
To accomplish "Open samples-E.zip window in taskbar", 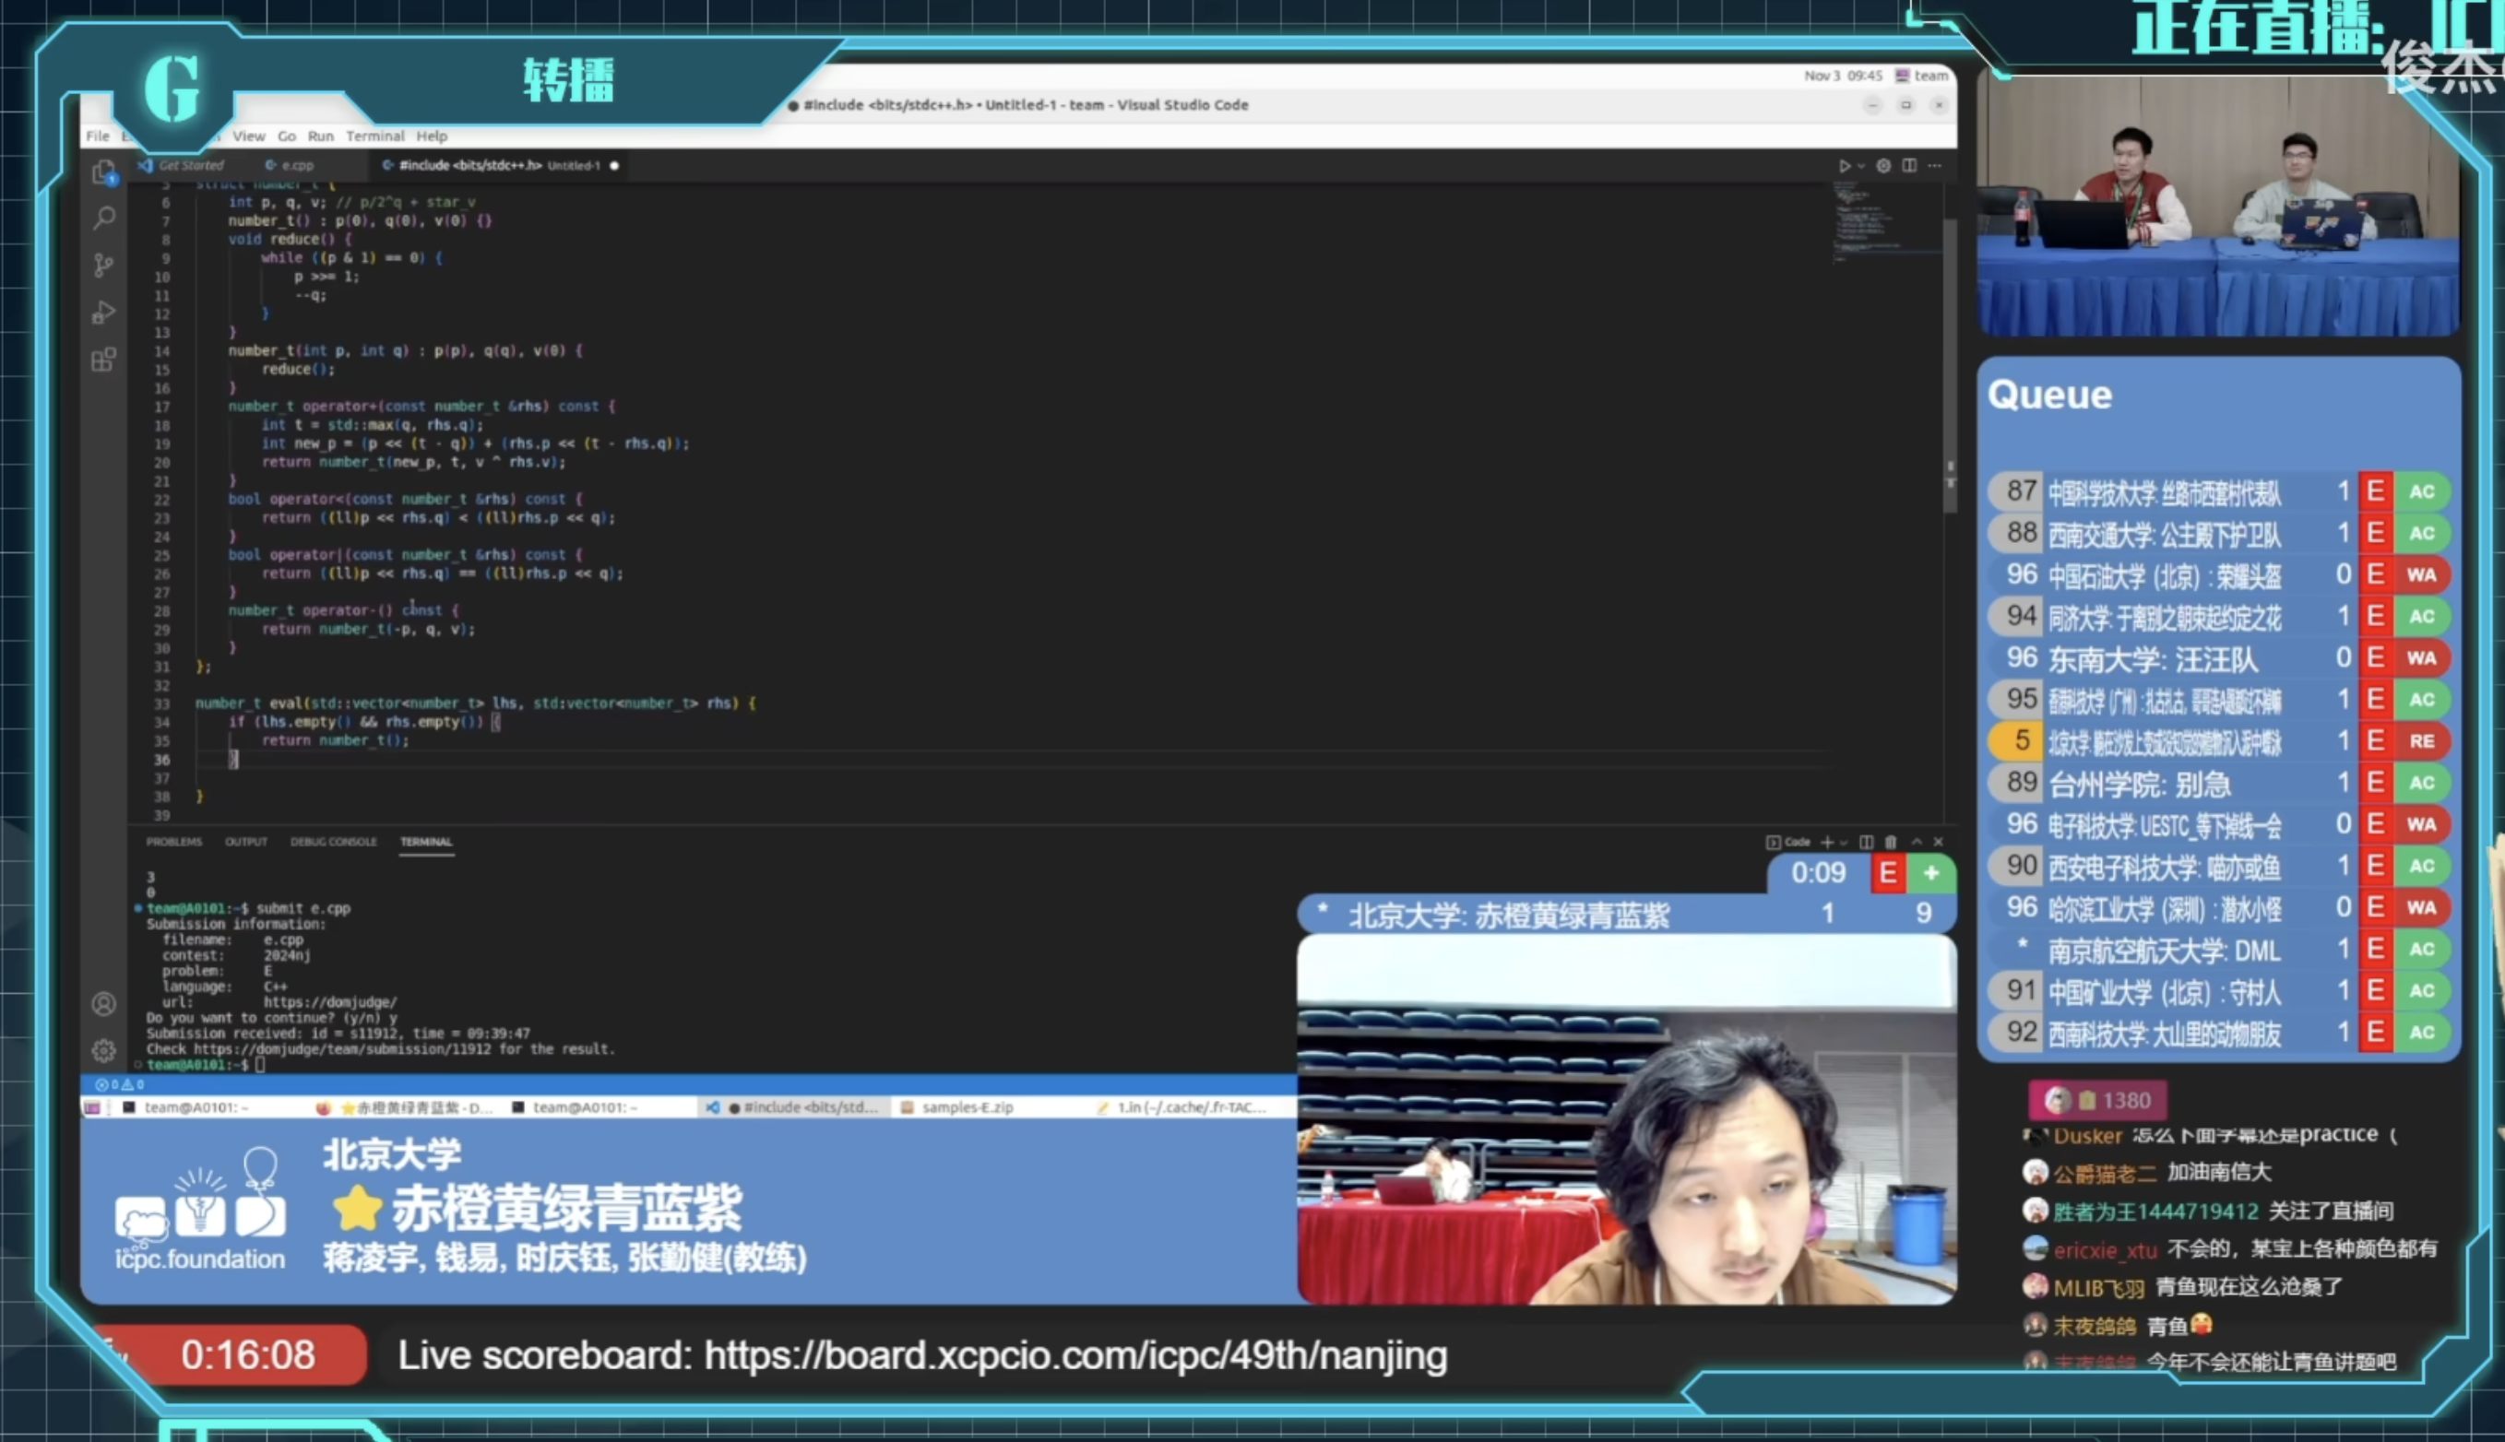I will coord(966,1107).
